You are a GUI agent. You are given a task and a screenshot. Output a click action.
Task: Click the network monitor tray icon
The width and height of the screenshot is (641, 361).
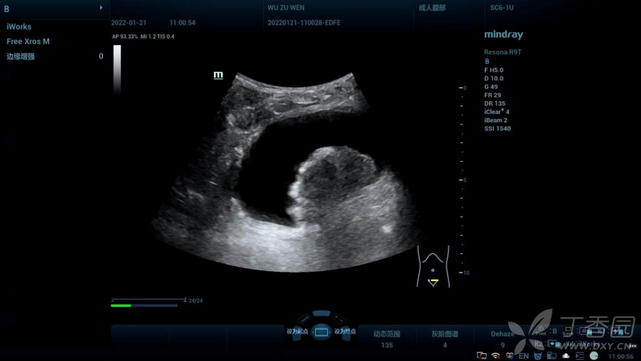tap(482, 355)
